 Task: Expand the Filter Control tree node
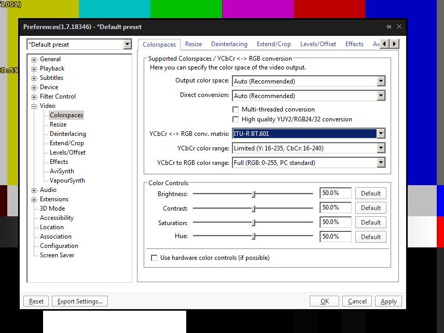point(34,97)
